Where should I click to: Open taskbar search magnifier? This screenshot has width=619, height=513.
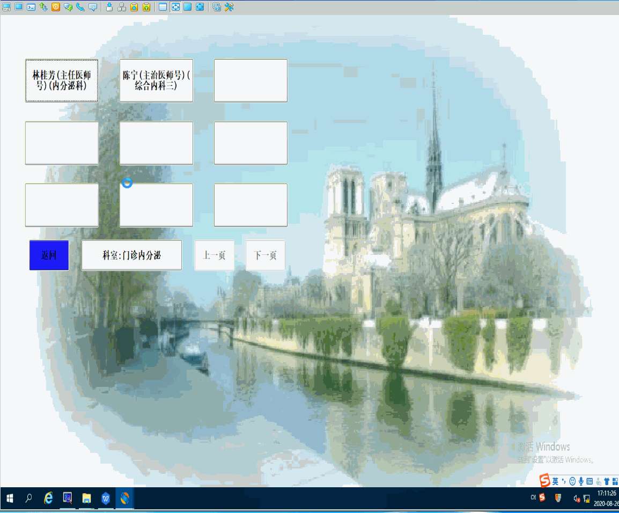28,499
